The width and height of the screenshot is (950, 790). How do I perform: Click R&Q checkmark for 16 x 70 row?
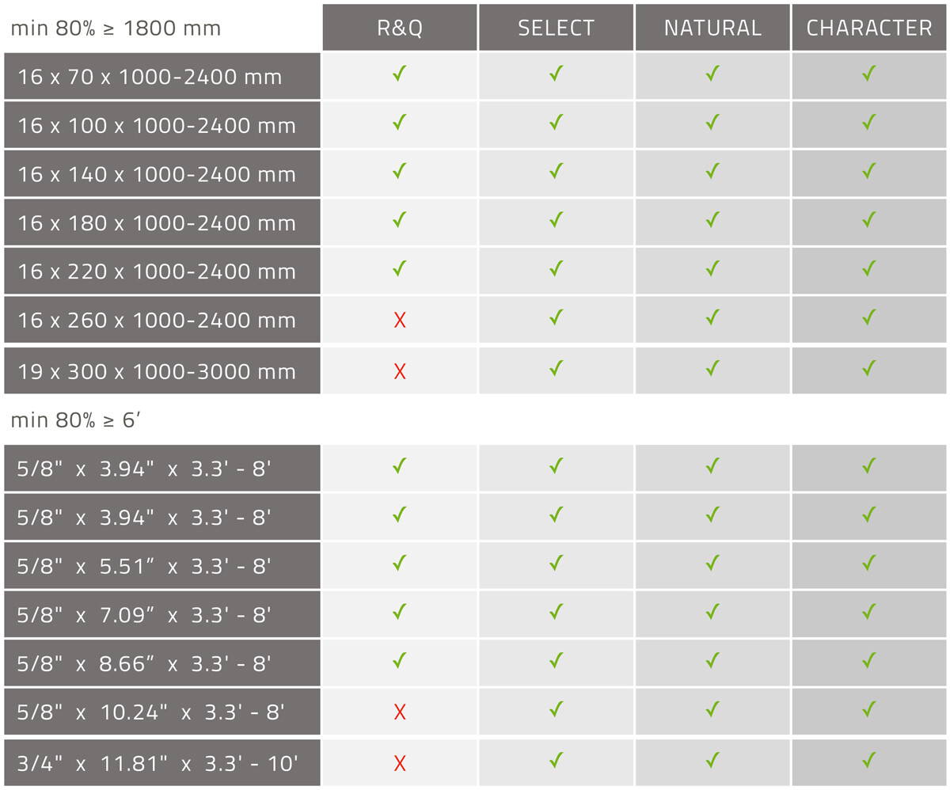(x=400, y=74)
